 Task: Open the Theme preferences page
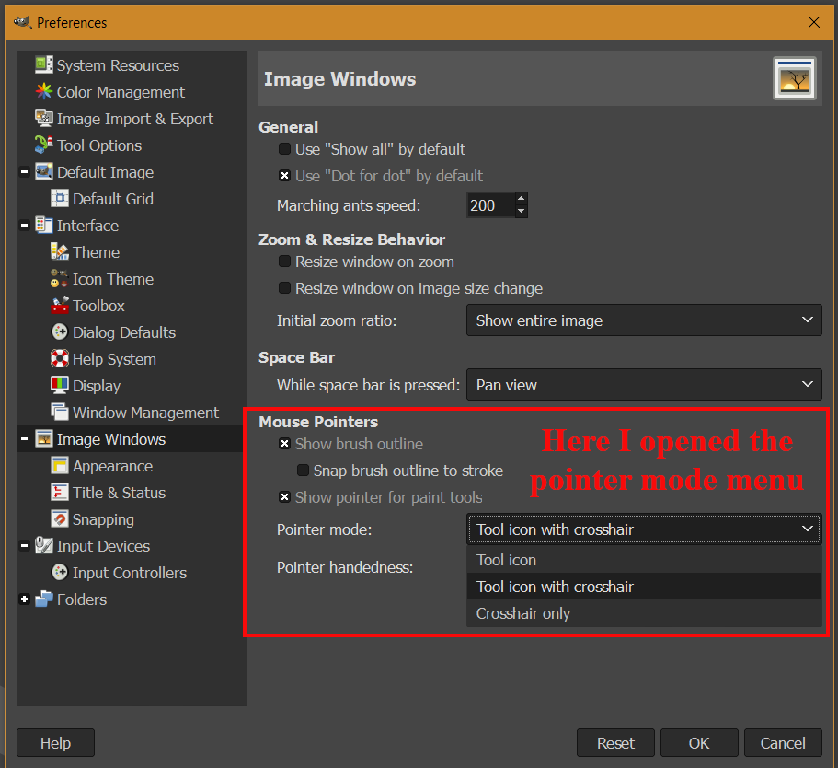97,252
